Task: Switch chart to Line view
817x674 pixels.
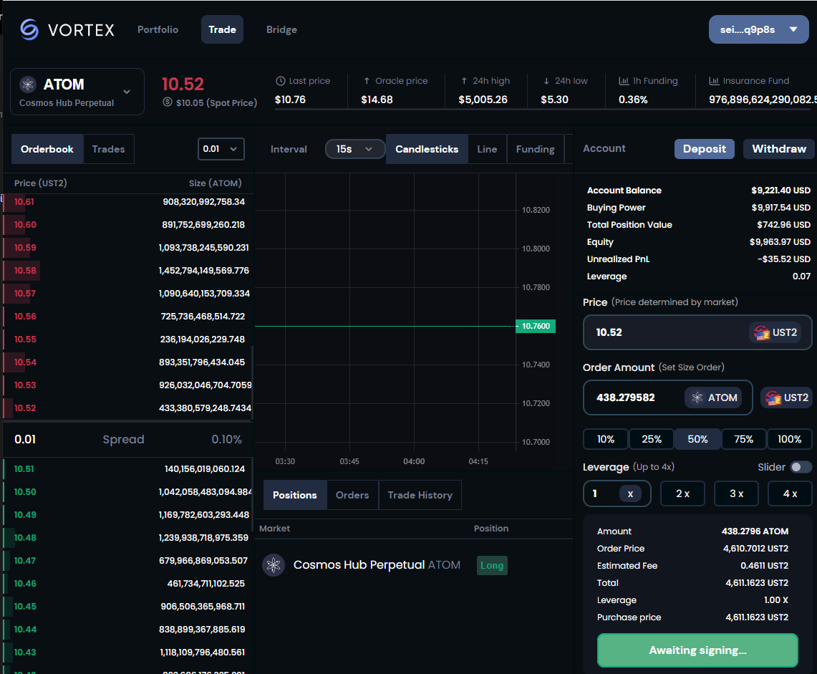Action: pyautogui.click(x=487, y=149)
